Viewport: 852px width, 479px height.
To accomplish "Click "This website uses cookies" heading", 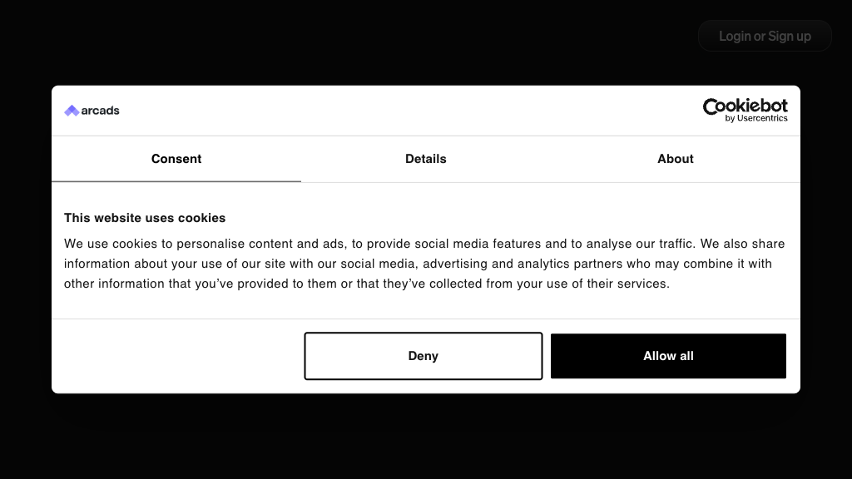I will point(145,218).
